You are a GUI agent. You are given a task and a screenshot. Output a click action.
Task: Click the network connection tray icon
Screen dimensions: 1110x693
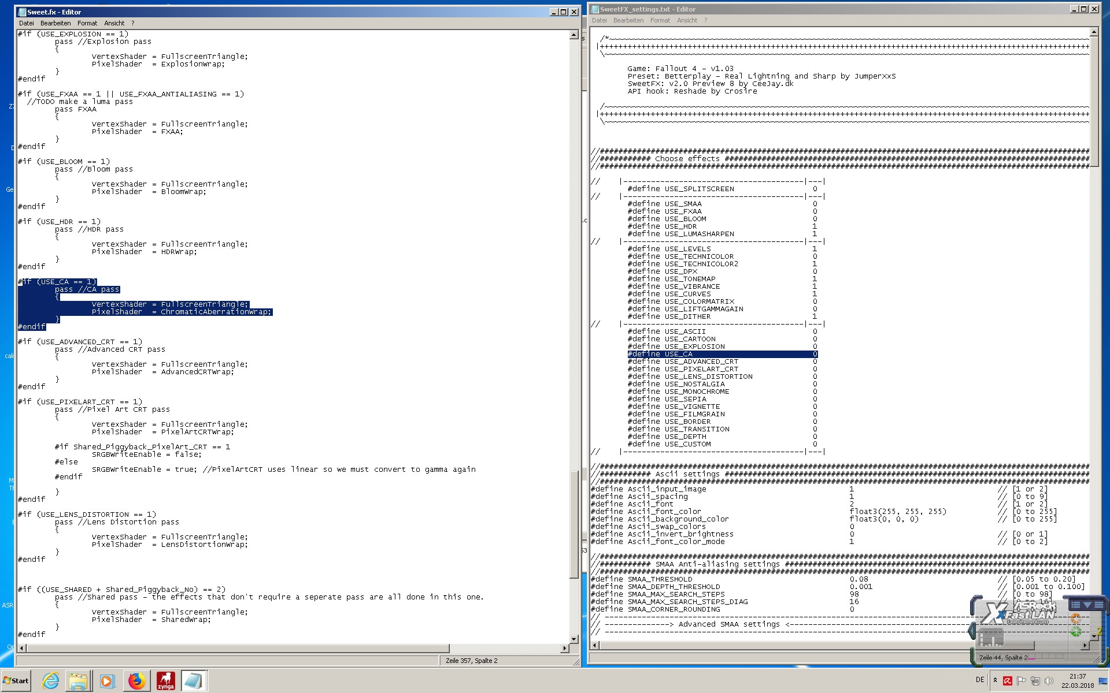(x=1035, y=681)
